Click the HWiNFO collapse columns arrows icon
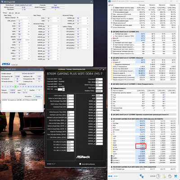This screenshot has height=180, width=180. [116, 176]
